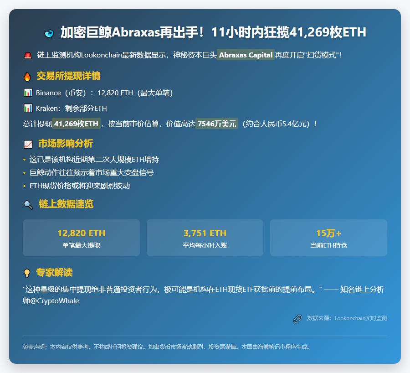This screenshot has height=373, width=410.
Task: Click the bullet ETH现货价格或将迎来剧烈波动
Action: 80,186
